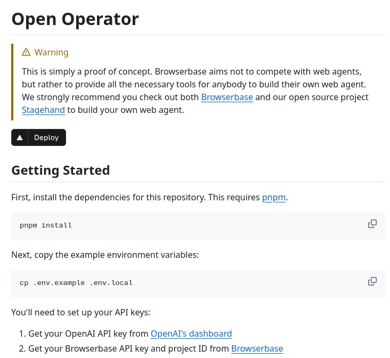The width and height of the screenshot is (390, 358).
Task: Click the pnpm install code text
Action: pyautogui.click(x=46, y=225)
